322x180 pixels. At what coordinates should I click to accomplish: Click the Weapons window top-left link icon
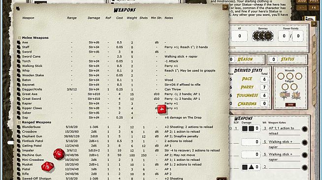(18, 8)
